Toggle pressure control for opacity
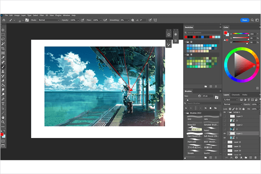This screenshot has width=261, height=174. [x=82, y=20]
